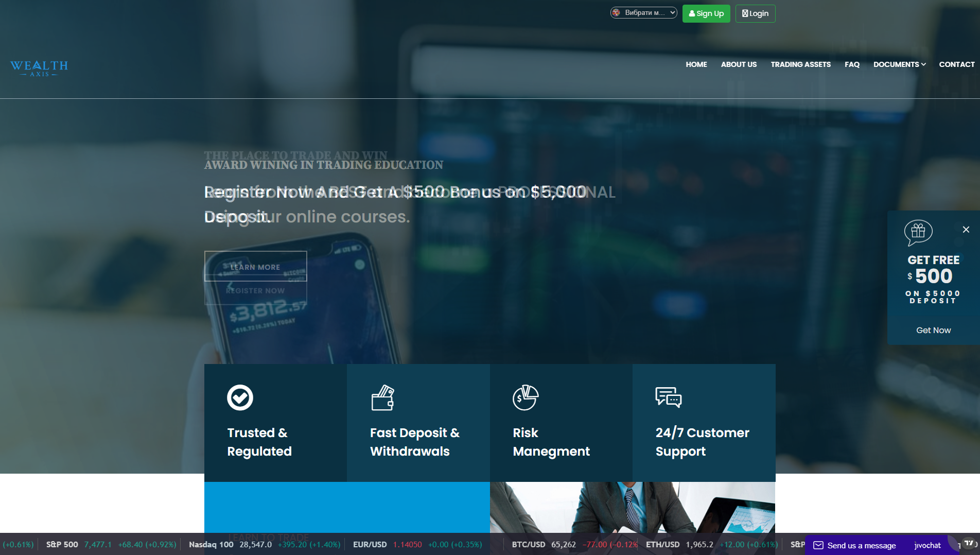Click the green Sign Up button
The image size is (980, 555).
click(706, 13)
